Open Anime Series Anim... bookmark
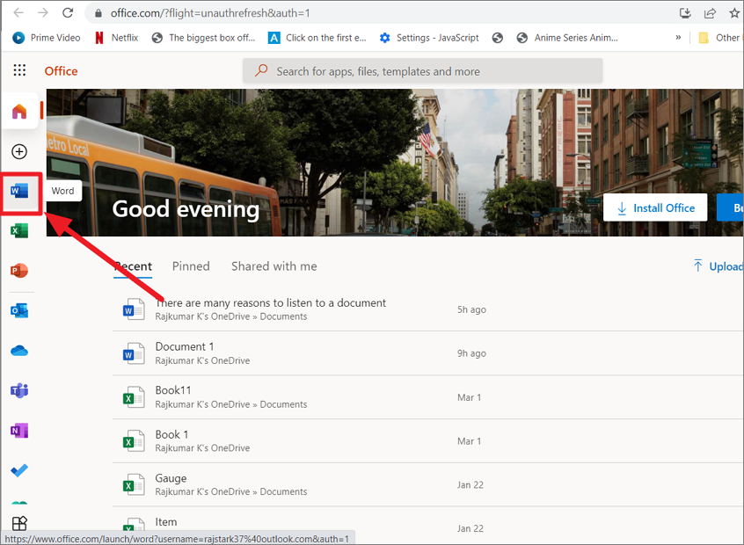The image size is (744, 545). (567, 38)
